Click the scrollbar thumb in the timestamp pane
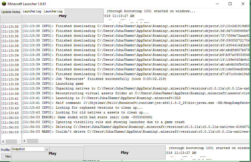Image resolution: width=251 pixels, height=162 pixels. pos(11,141)
